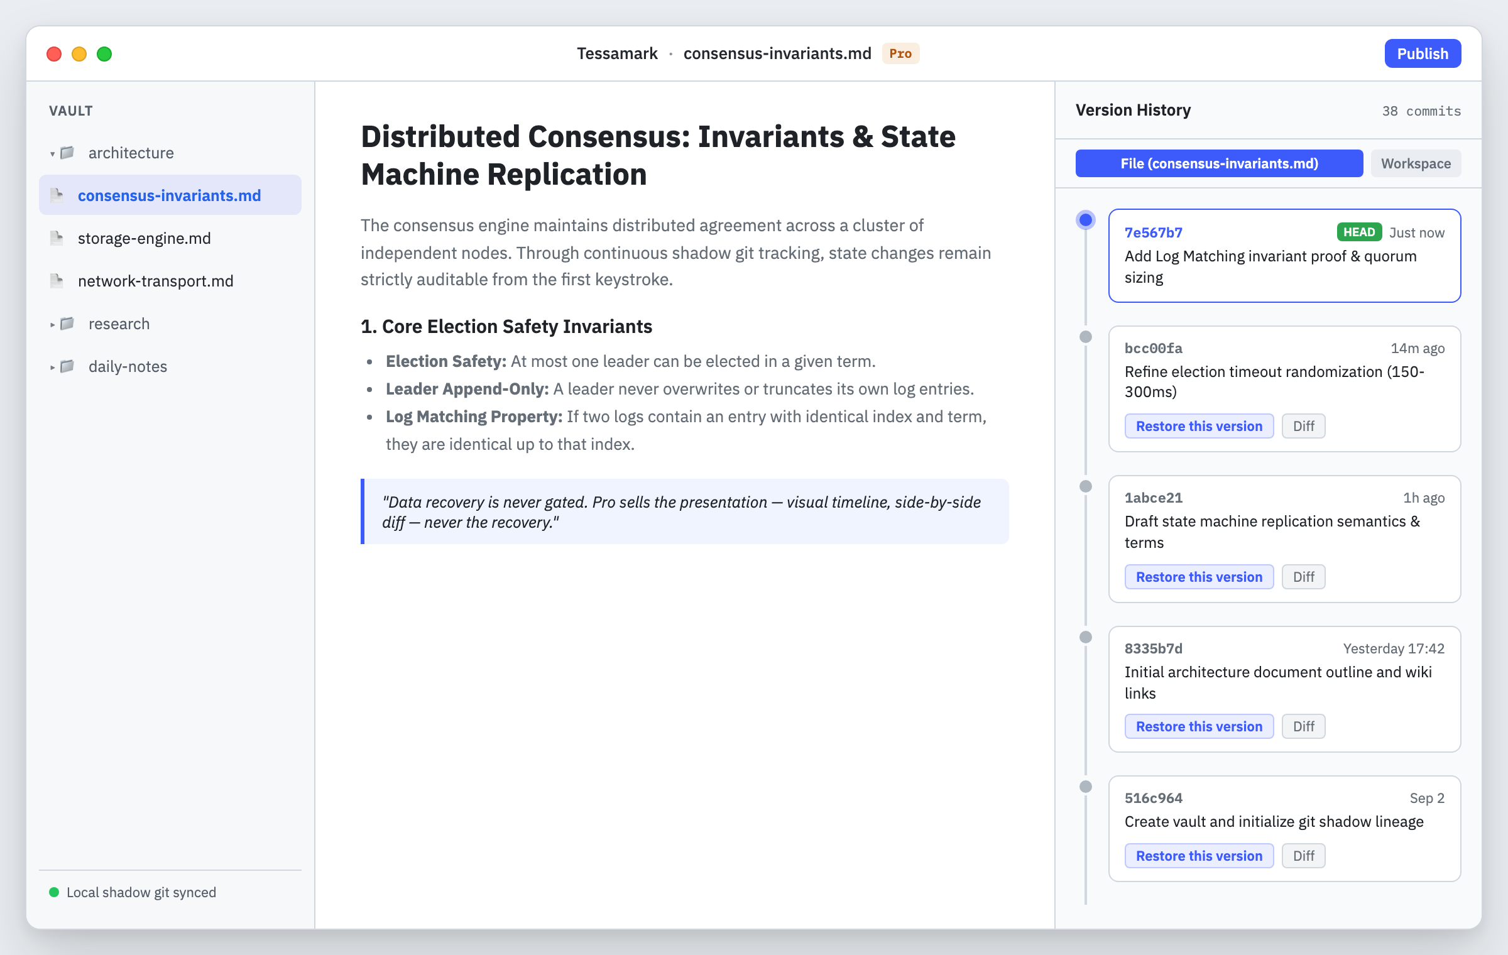Click the Pro badge in title bar
This screenshot has width=1508, height=955.
point(900,53)
